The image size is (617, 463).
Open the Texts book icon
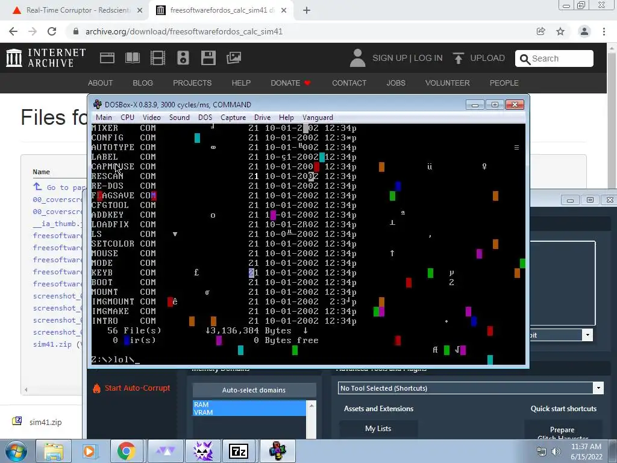[132, 58]
